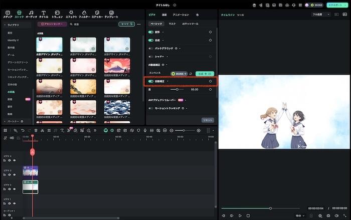
Task: Select the ゲーム category
Action: [x=11, y=55]
